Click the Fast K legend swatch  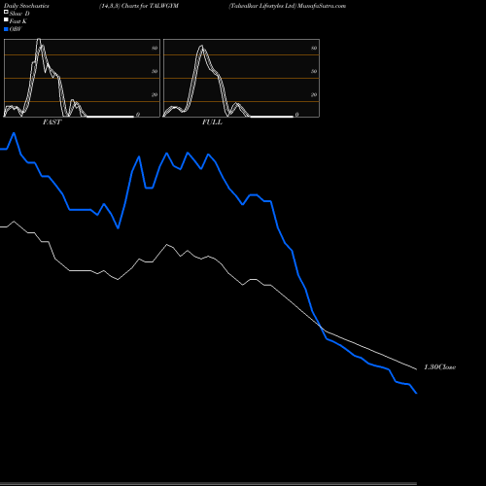6,19
